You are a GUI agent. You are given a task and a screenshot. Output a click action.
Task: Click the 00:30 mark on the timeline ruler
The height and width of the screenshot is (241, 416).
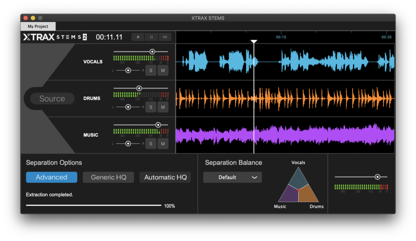386,37
